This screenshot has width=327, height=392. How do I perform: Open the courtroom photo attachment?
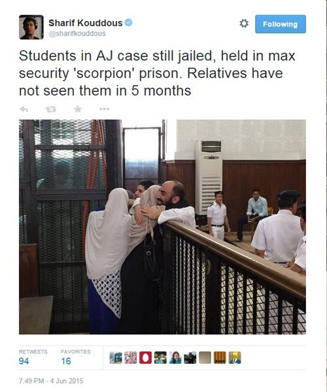[x=162, y=227]
